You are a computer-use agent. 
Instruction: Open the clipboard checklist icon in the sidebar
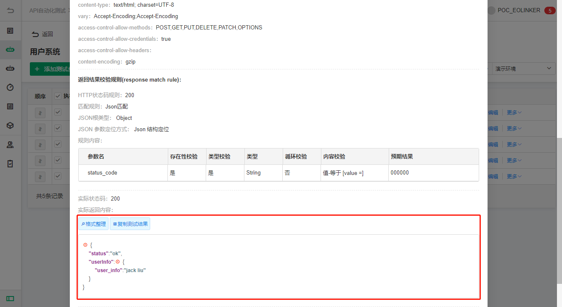(11, 164)
